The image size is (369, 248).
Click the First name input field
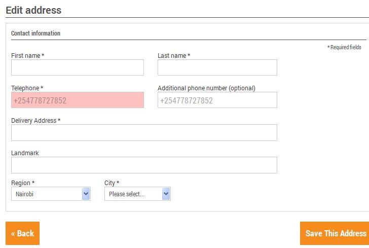pos(78,67)
